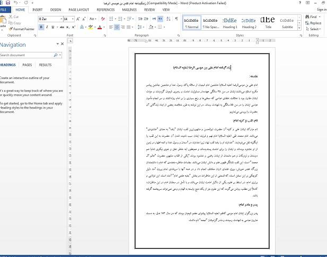327x257 pixels.
Task: Open the Select dropdown in the Editing group
Action: coord(313,29)
